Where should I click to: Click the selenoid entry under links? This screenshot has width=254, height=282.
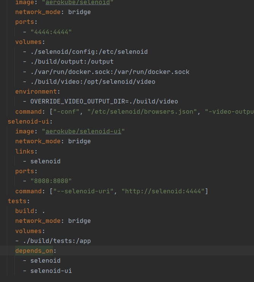(45, 161)
